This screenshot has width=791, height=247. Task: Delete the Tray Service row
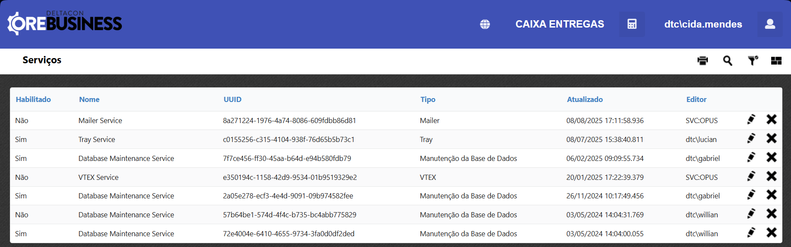771,138
